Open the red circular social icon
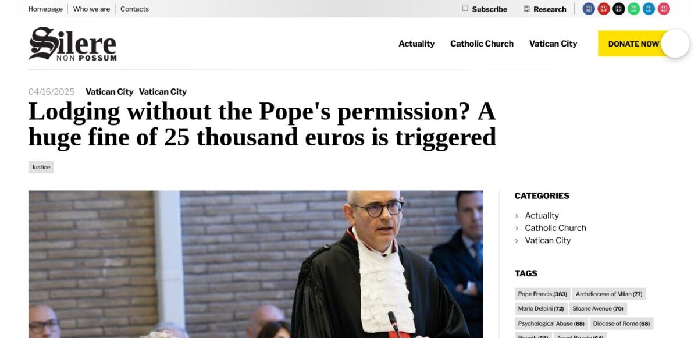 (604, 9)
